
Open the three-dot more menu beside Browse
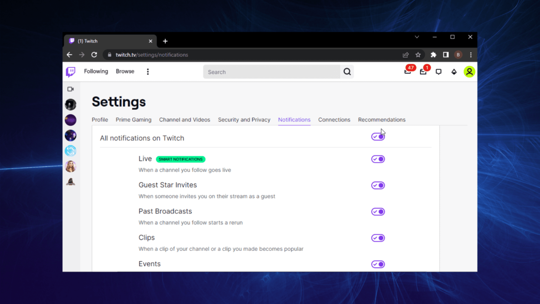coord(148,72)
